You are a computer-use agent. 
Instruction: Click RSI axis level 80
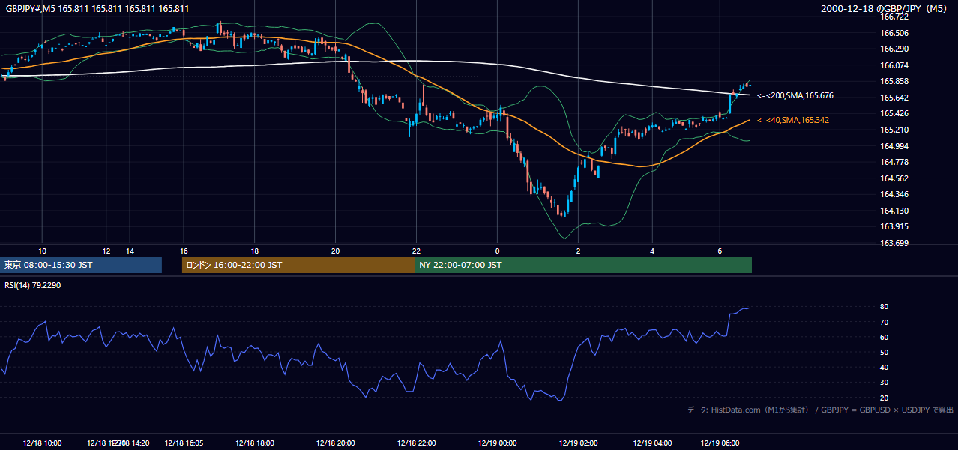pyautogui.click(x=885, y=307)
